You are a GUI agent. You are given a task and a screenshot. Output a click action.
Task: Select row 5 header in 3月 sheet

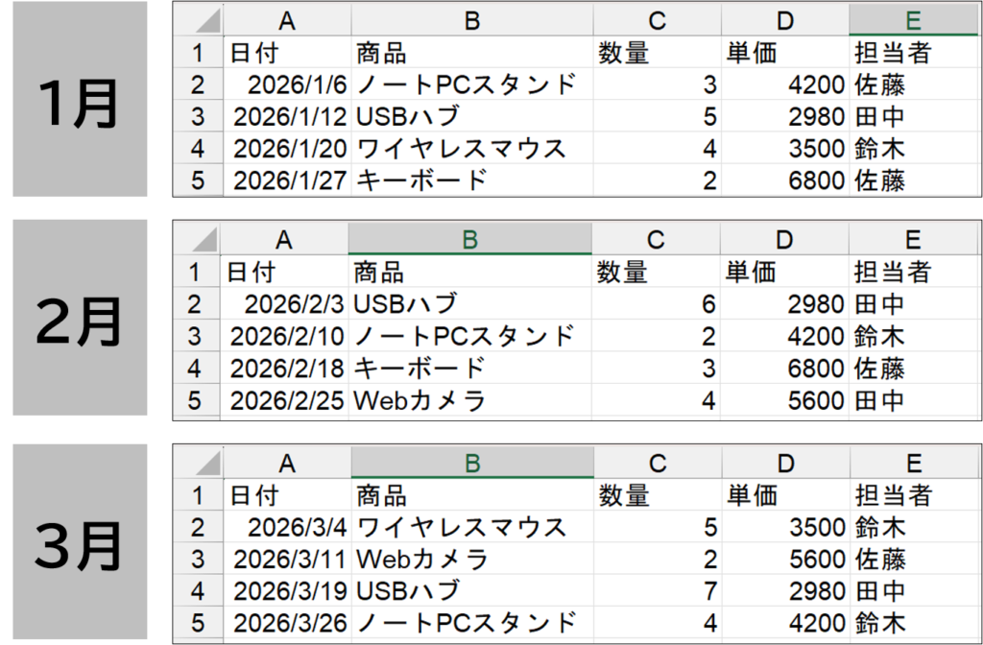198,622
